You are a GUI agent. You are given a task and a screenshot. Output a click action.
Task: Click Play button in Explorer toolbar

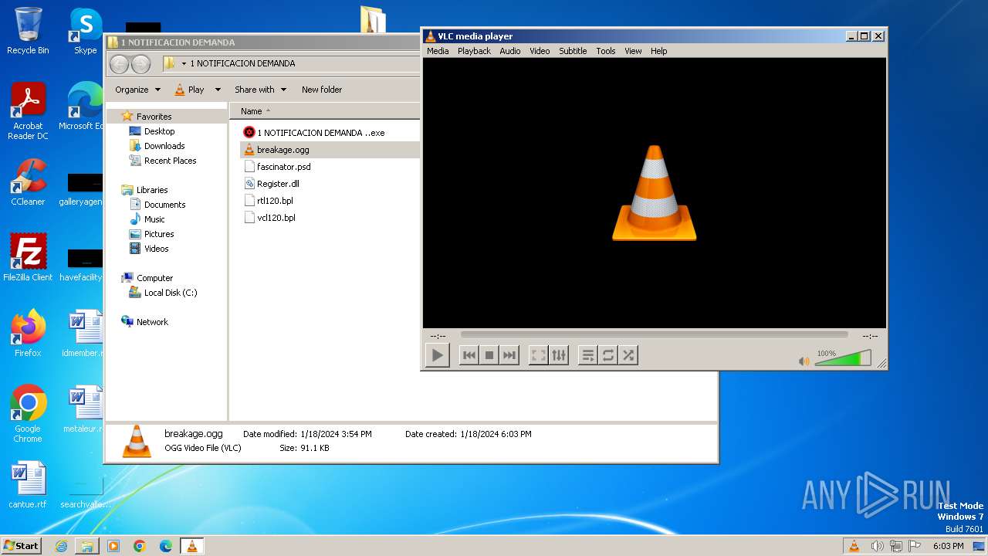click(190, 90)
